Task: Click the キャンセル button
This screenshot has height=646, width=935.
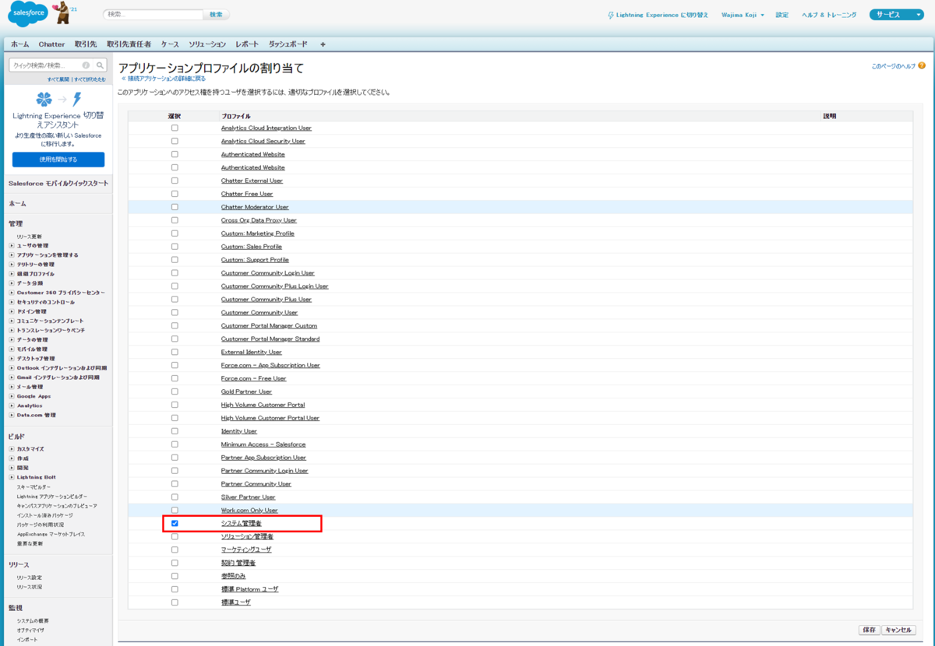Action: 898,630
